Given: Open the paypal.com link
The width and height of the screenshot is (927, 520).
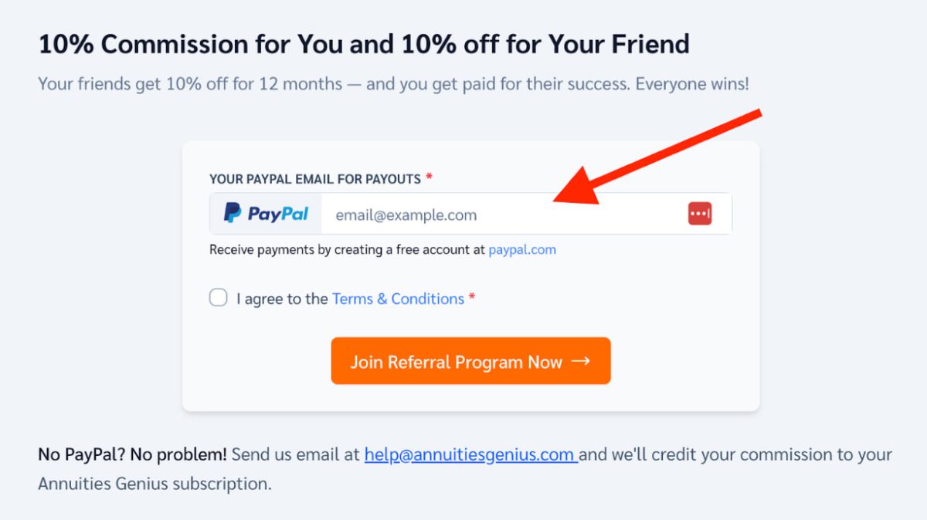Looking at the screenshot, I should pos(522,250).
